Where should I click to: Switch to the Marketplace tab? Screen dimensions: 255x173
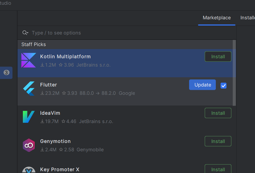coord(216,18)
